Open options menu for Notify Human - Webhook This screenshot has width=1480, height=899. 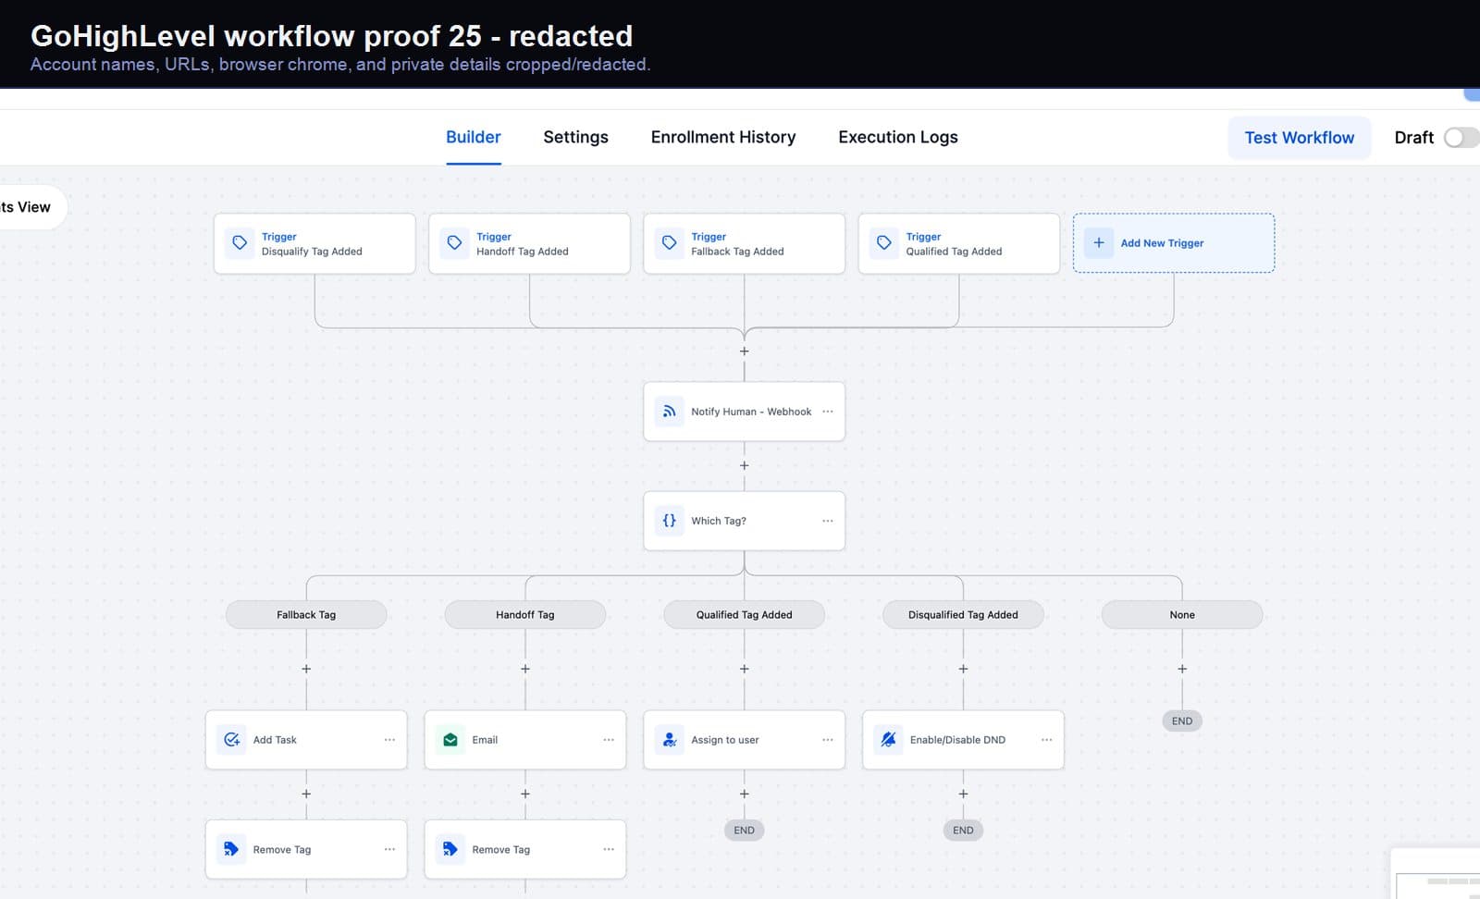tap(828, 412)
